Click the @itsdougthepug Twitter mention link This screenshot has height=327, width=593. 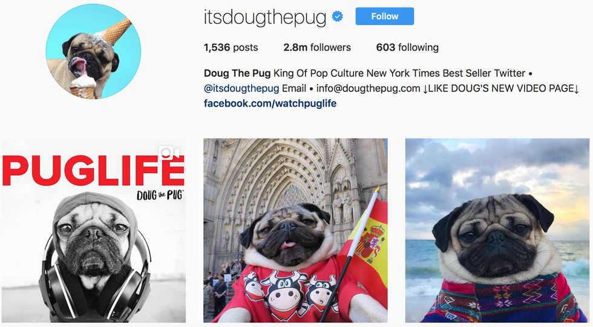pos(241,88)
